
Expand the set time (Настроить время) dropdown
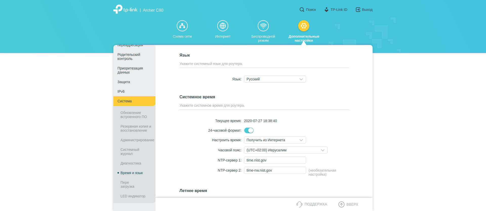275,140
